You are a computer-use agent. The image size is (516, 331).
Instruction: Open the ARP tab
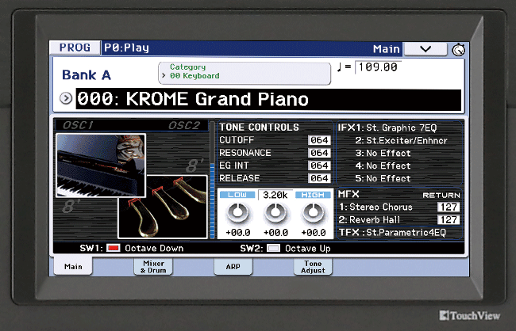[x=233, y=267]
